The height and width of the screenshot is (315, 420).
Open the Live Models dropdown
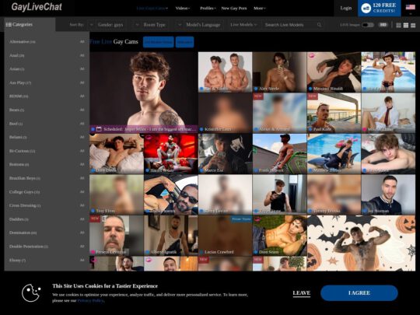[243, 25]
